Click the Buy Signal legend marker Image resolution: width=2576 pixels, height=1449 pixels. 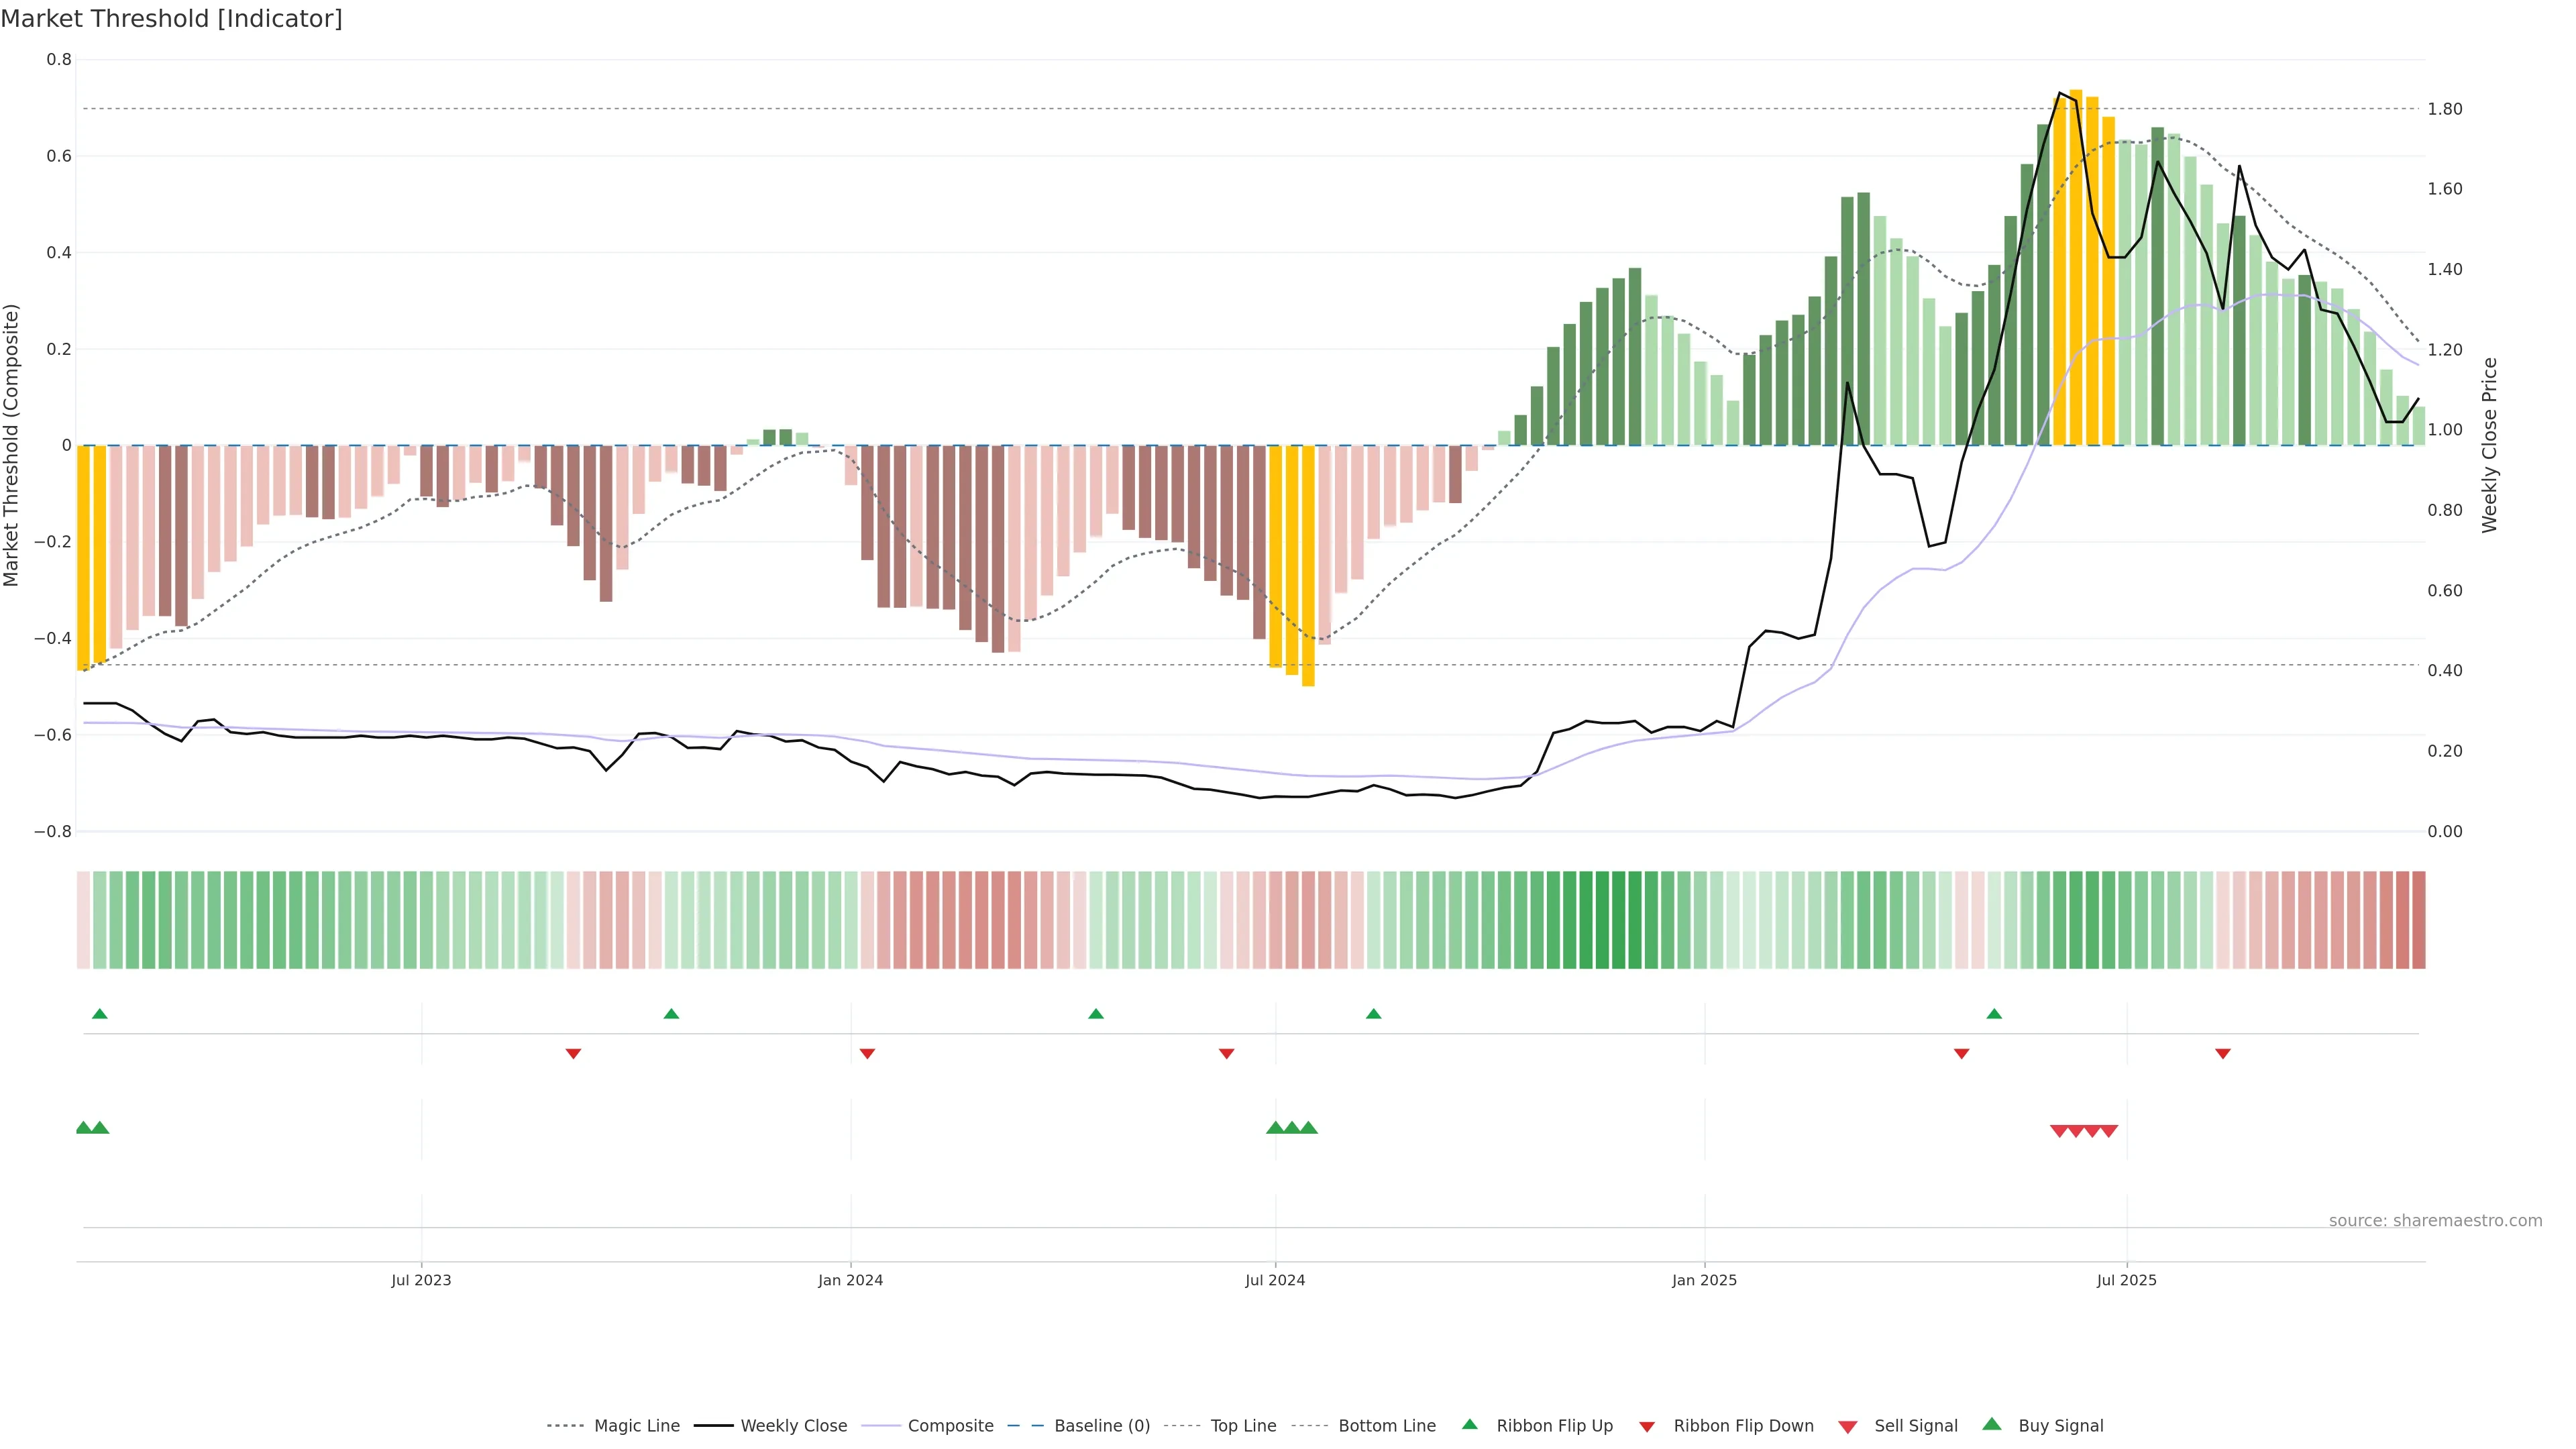1992,1424
